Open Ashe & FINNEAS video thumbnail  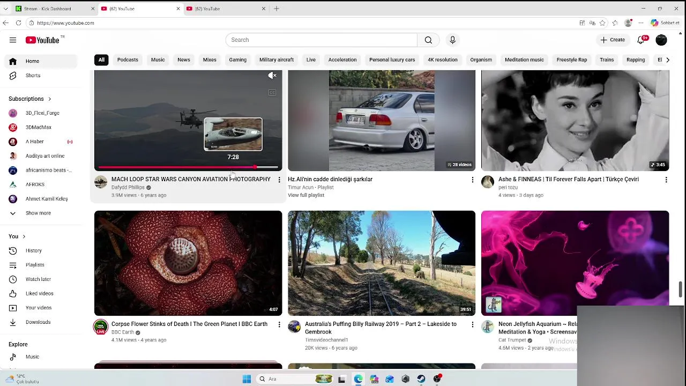[x=575, y=121]
